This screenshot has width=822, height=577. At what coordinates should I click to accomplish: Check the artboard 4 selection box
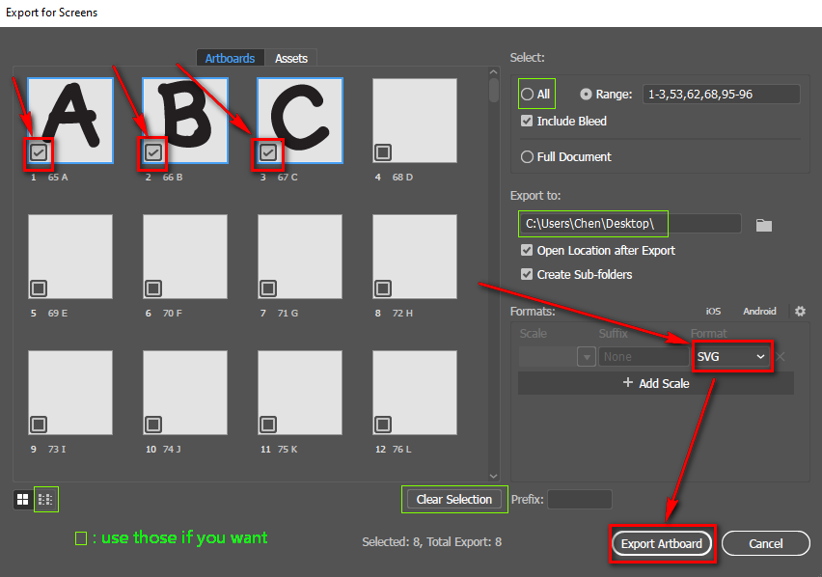tap(383, 151)
